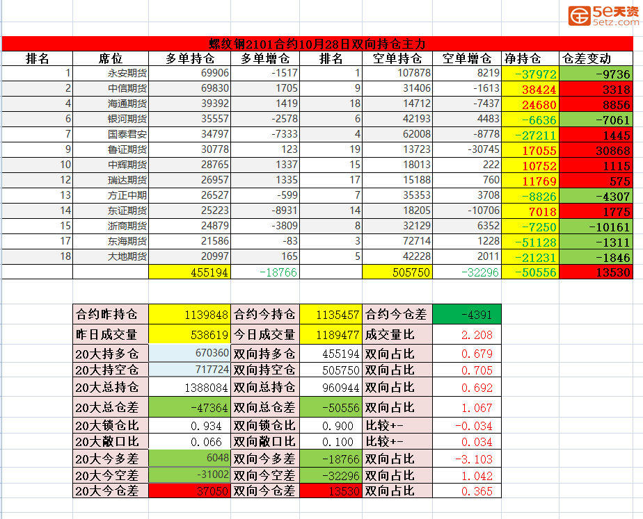Click the 席位 column header

(111, 58)
